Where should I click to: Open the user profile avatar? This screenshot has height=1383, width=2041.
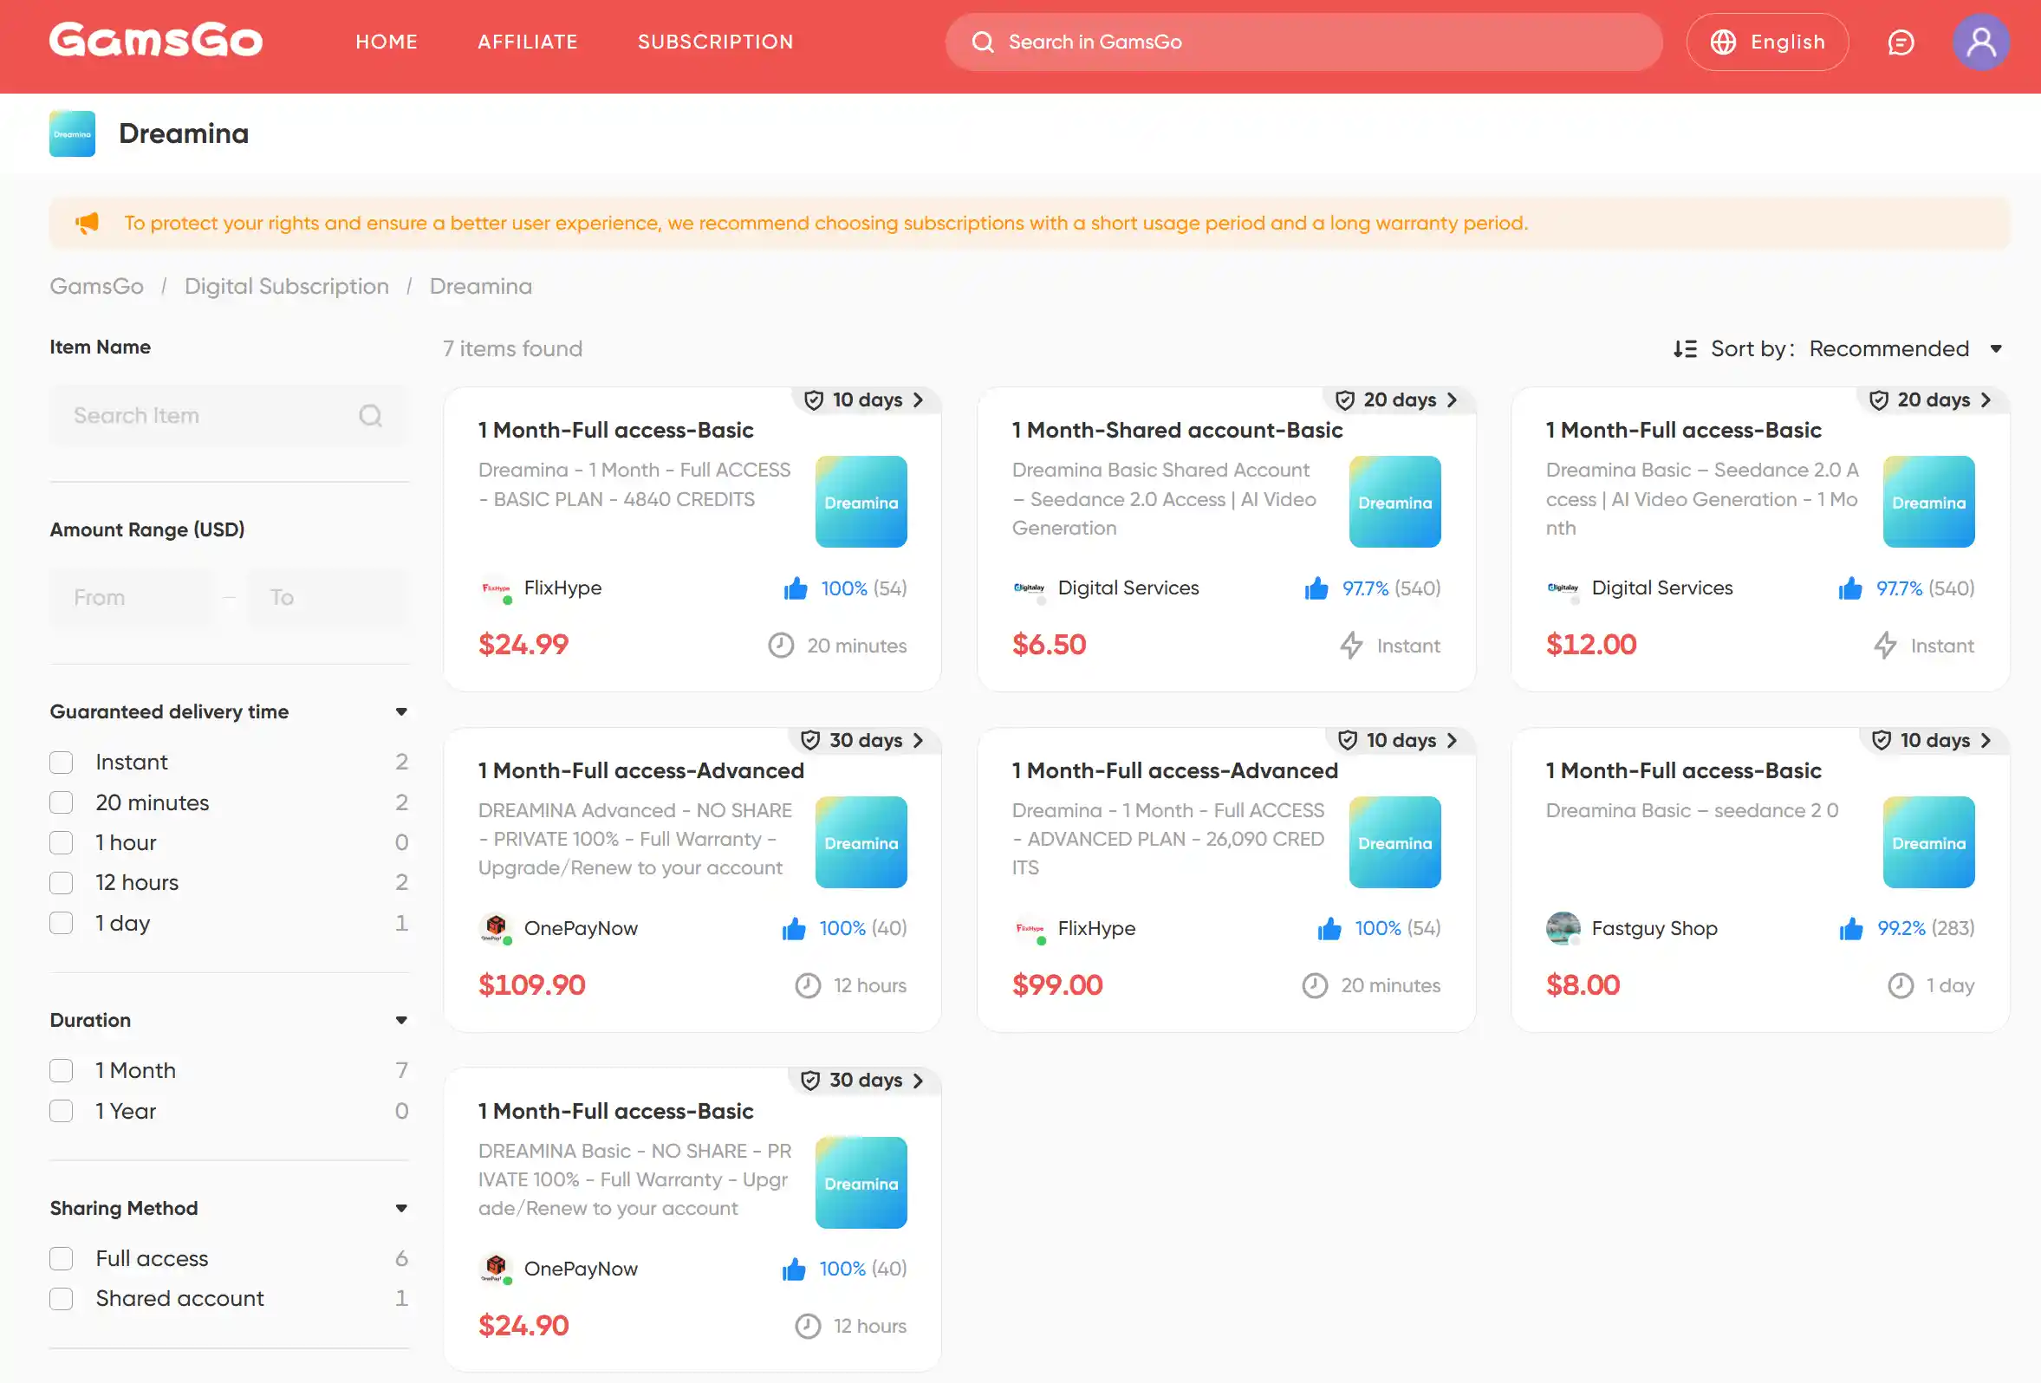(1980, 42)
